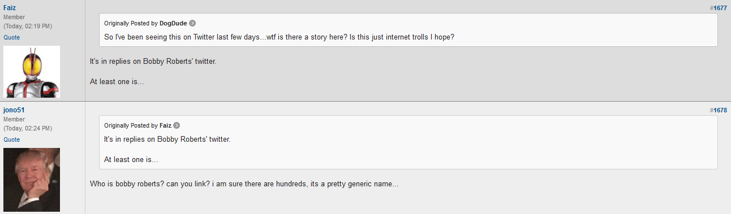Click the quoted DogDude Twitter trolls text
The height and width of the screenshot is (214, 731).
[x=279, y=37]
